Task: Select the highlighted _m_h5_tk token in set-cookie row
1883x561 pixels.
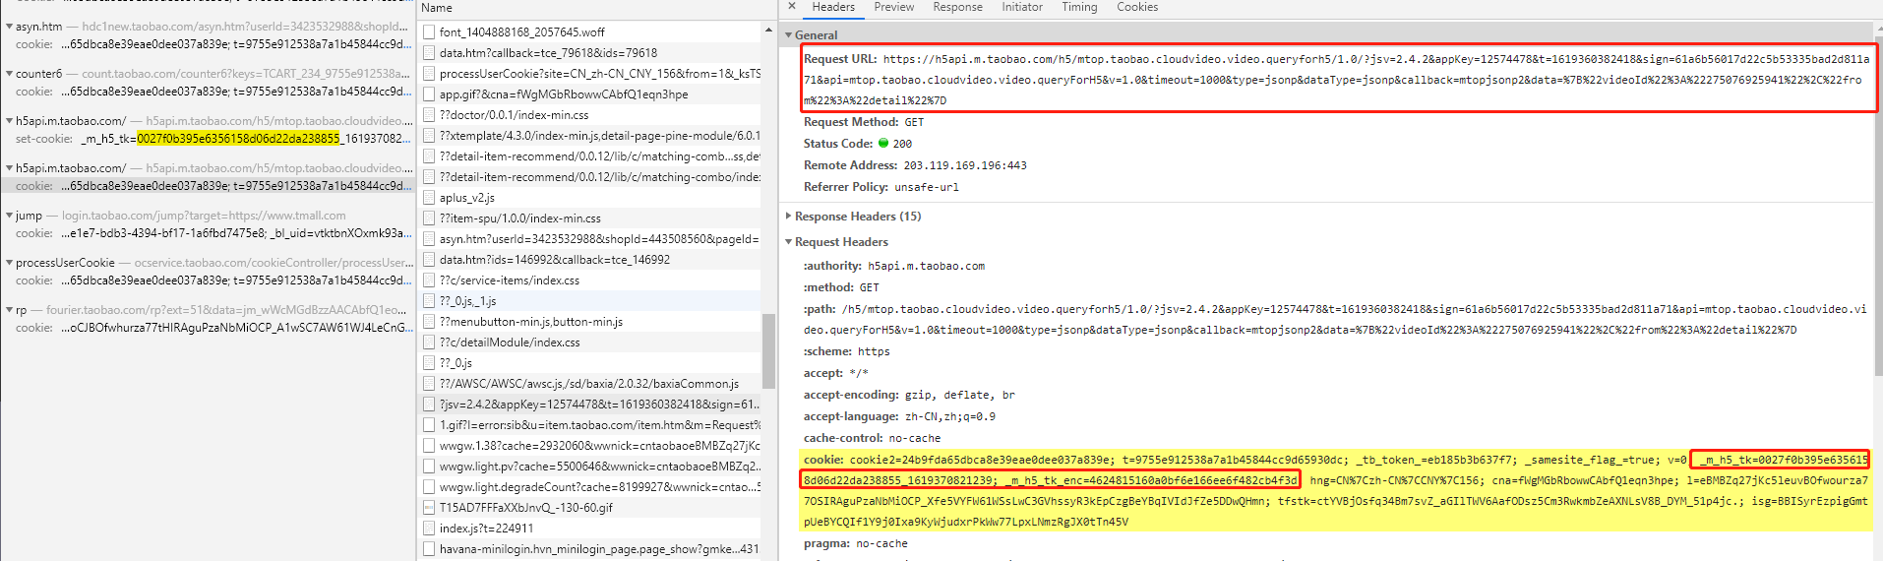Action: coord(238,139)
